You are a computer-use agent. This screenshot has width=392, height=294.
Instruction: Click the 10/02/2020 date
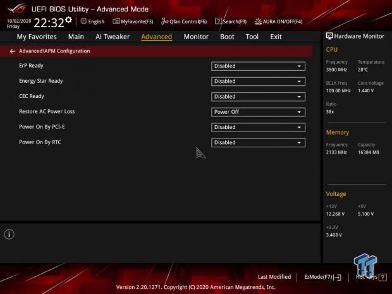pyautogui.click(x=19, y=21)
